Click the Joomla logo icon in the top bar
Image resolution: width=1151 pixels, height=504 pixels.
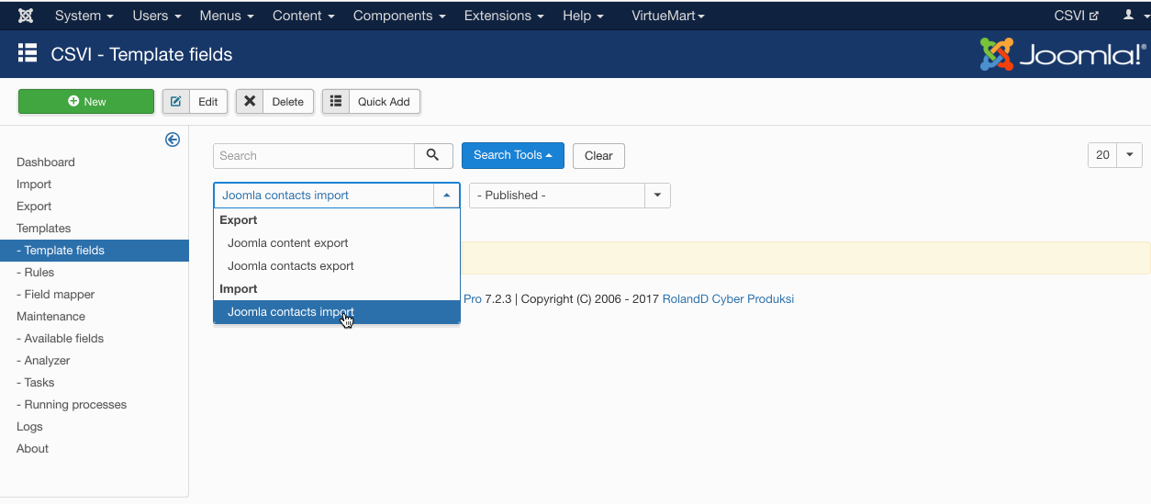26,16
